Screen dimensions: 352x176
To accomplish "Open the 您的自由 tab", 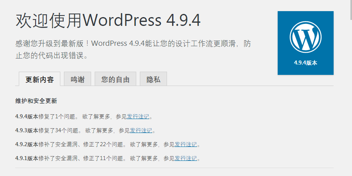I will [115, 79].
